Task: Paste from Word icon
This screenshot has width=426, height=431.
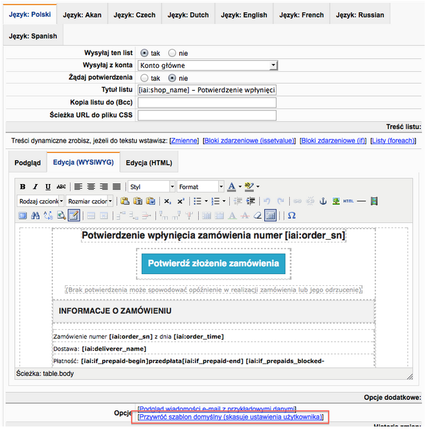Action: 150,201
